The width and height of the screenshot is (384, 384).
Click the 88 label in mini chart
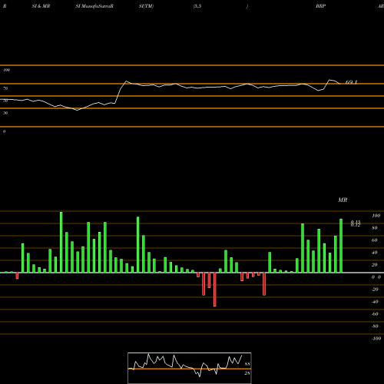click(x=247, y=364)
